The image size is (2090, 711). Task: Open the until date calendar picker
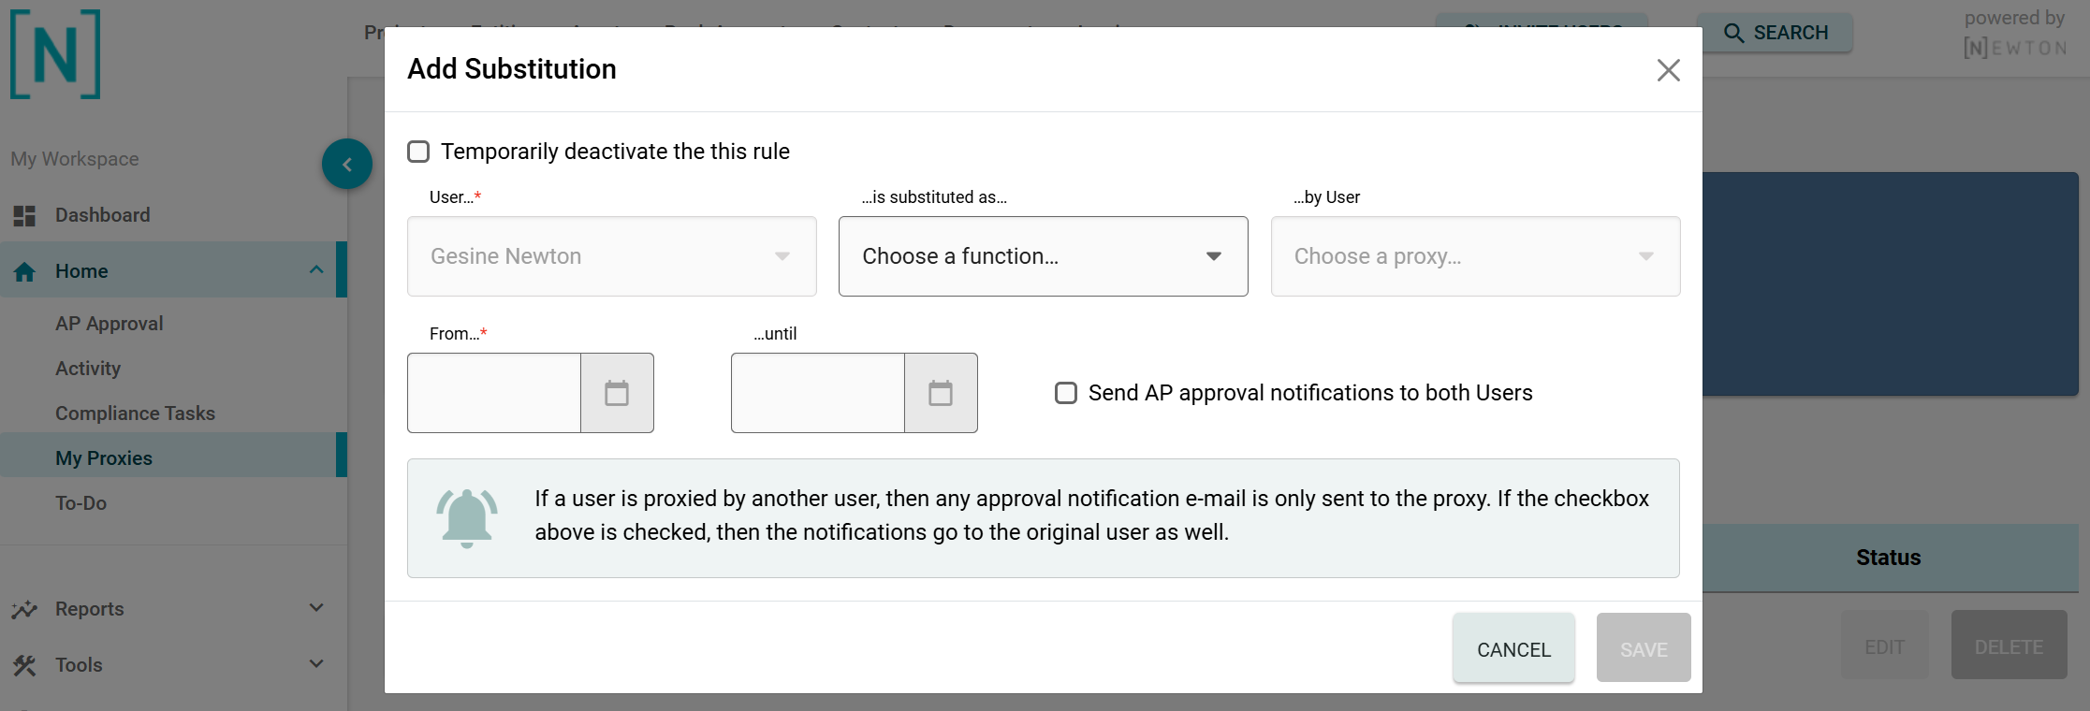tap(941, 393)
